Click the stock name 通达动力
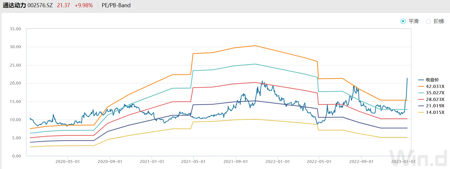Image resolution: width=450 pixels, height=169 pixels. click(x=14, y=5)
